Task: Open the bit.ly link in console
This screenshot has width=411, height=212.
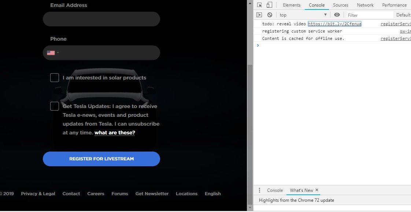Action: point(334,24)
